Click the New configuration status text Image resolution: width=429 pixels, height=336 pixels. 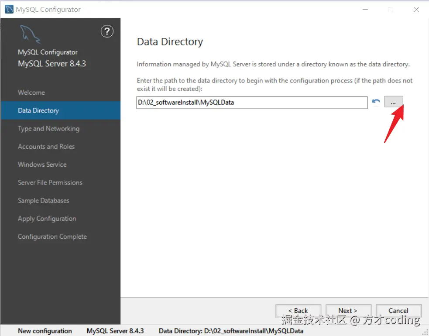(x=45, y=331)
